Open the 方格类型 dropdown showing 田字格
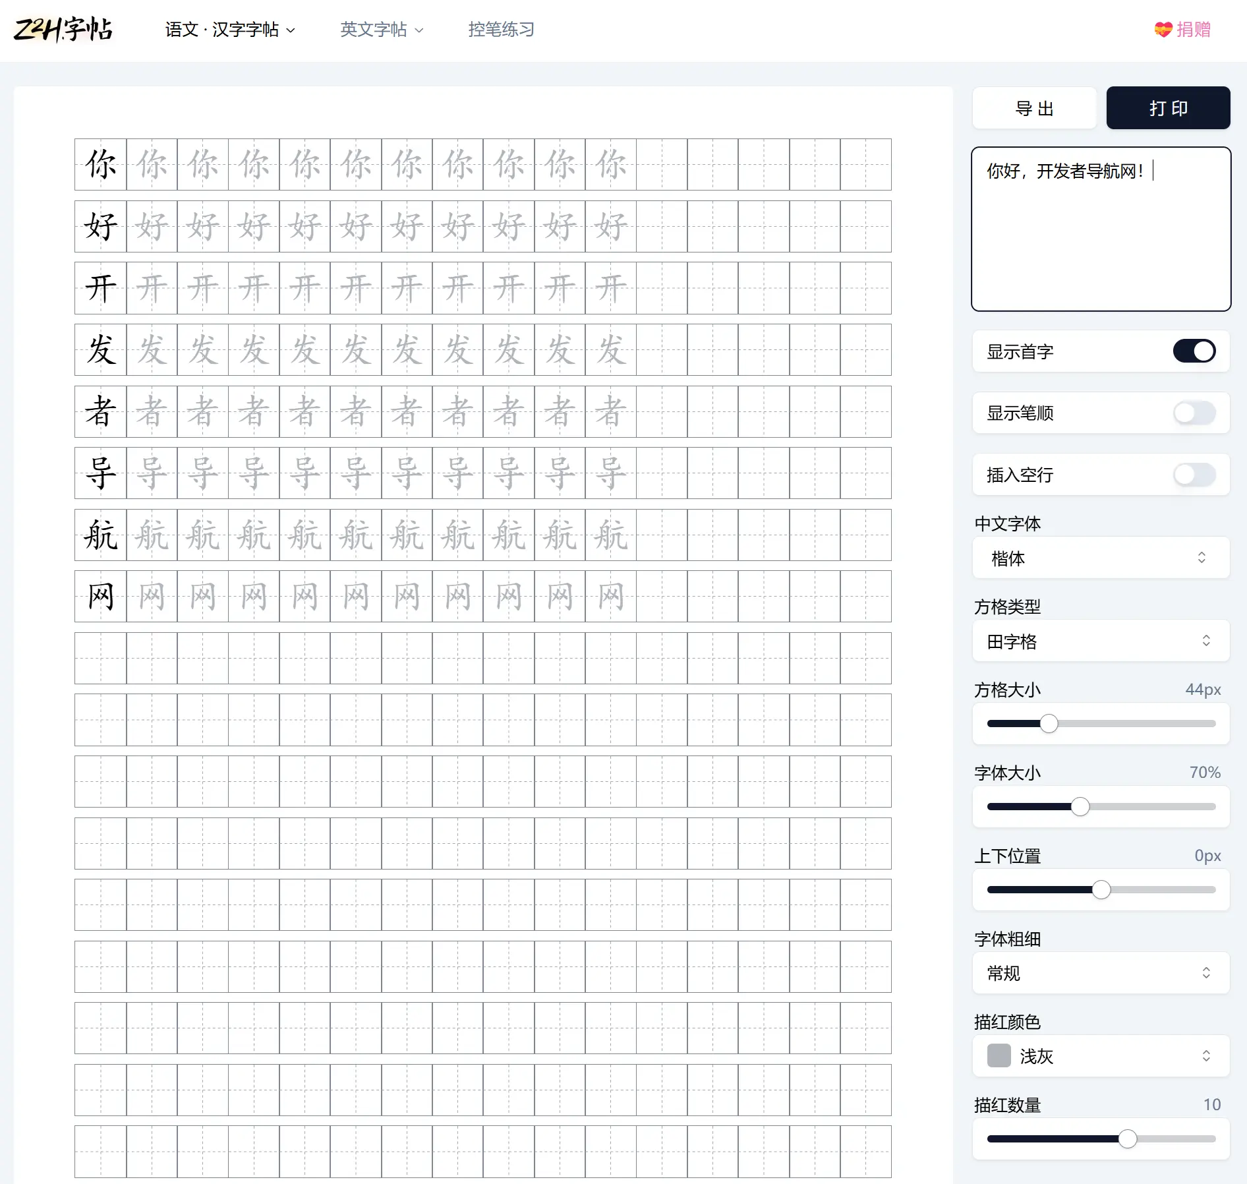Viewport: 1247px width, 1184px height. tap(1100, 641)
